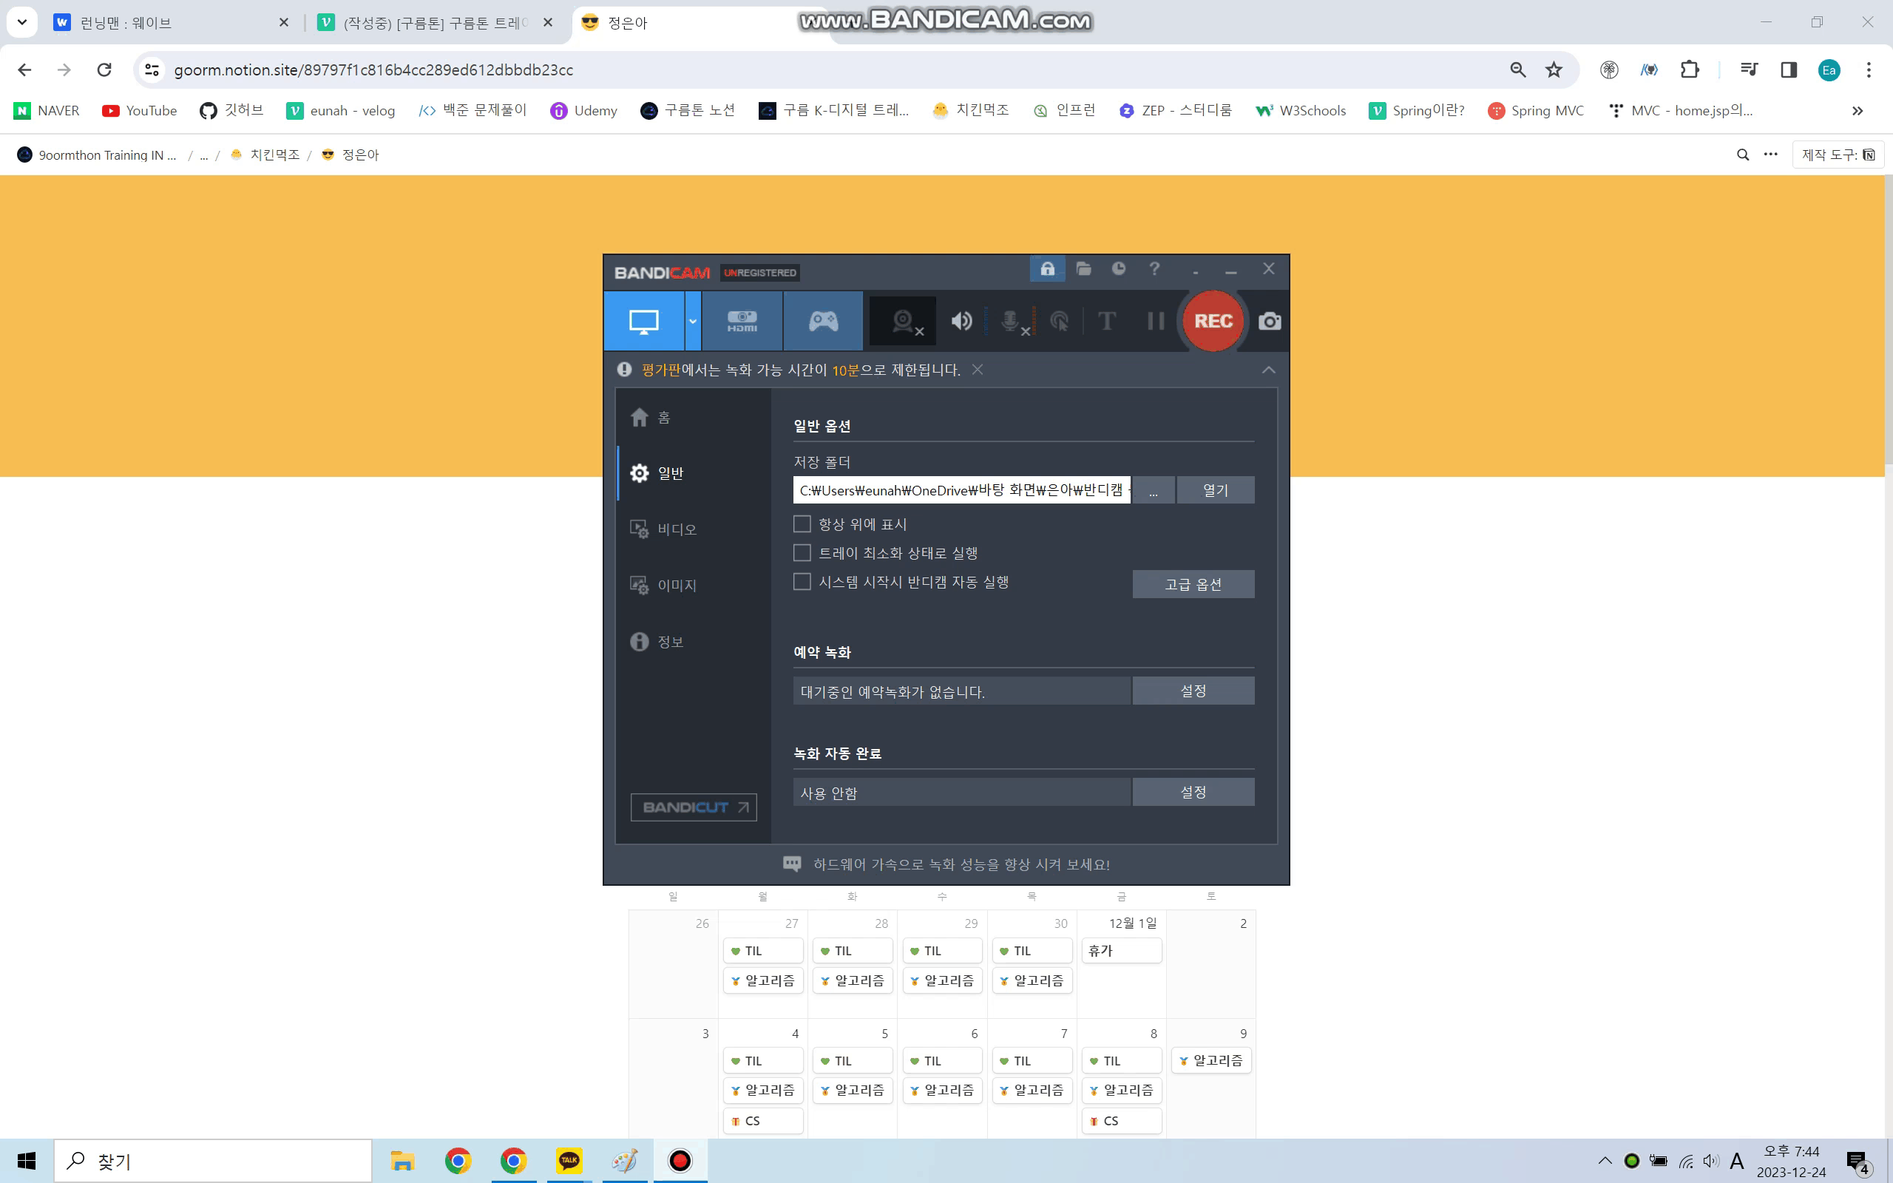
Task: Enable 항상 위에 표시 checkbox
Action: click(802, 523)
